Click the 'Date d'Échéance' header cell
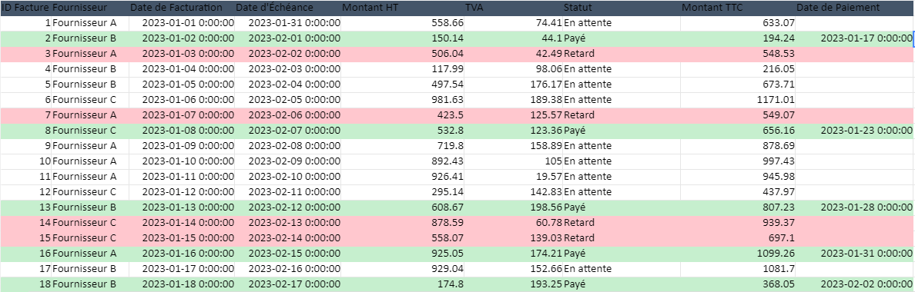Screen dimensions: 915x292 point(288,8)
